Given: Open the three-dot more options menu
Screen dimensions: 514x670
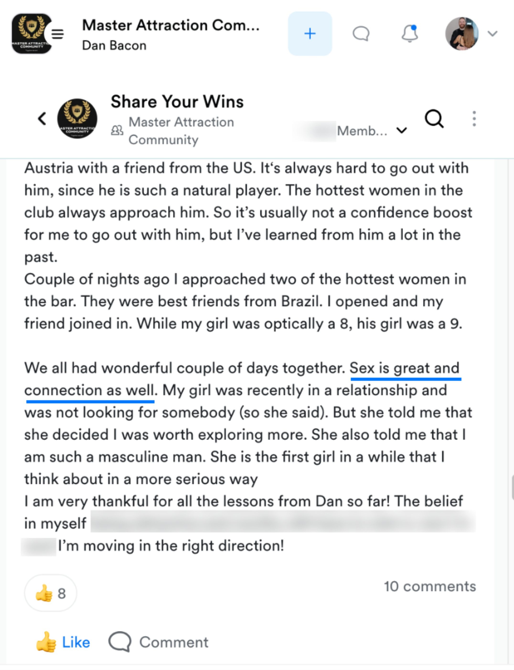Looking at the screenshot, I should pyautogui.click(x=474, y=119).
